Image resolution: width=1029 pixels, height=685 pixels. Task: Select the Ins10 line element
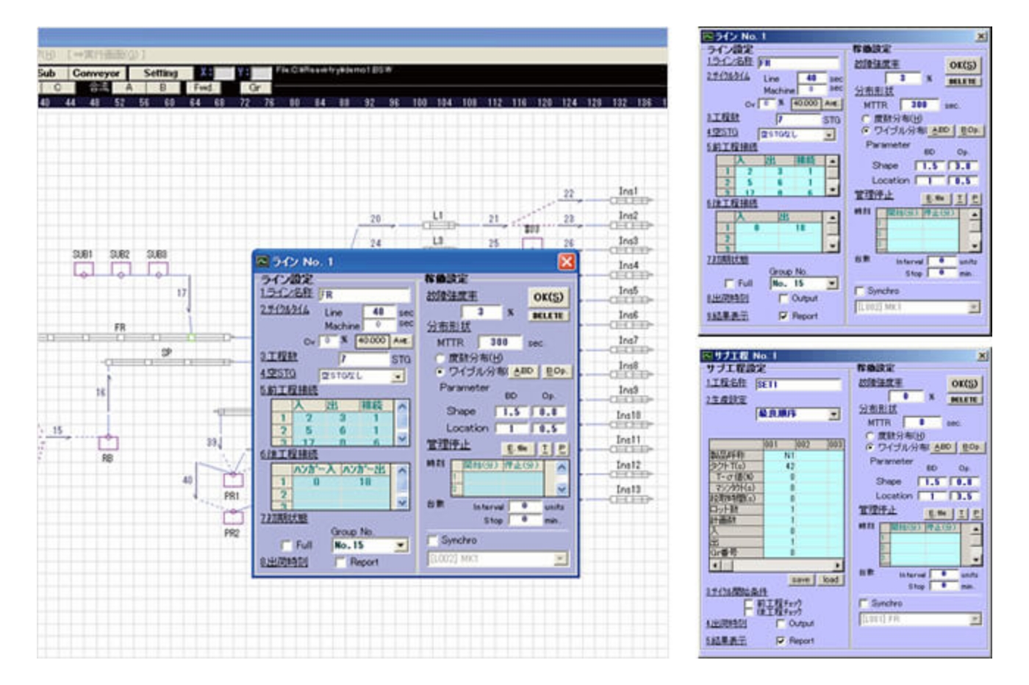631,425
